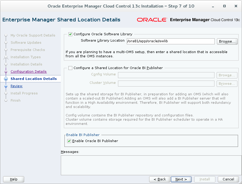
Task: Click the Enterprise Manager Shared Location Details heading
Action: tap(61, 20)
